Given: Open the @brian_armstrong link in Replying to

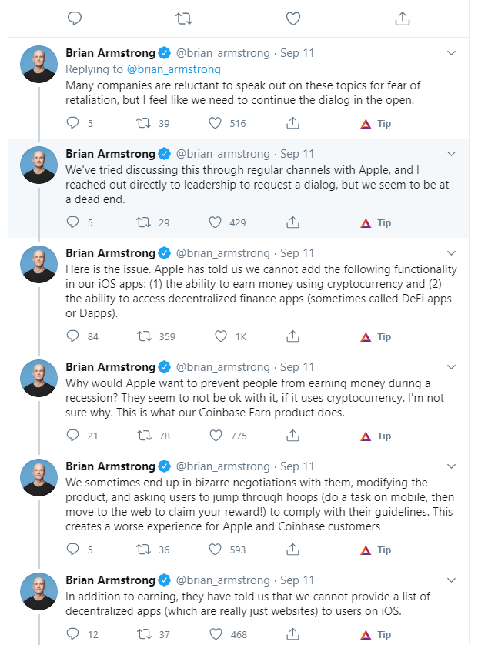Looking at the screenshot, I should [x=174, y=69].
